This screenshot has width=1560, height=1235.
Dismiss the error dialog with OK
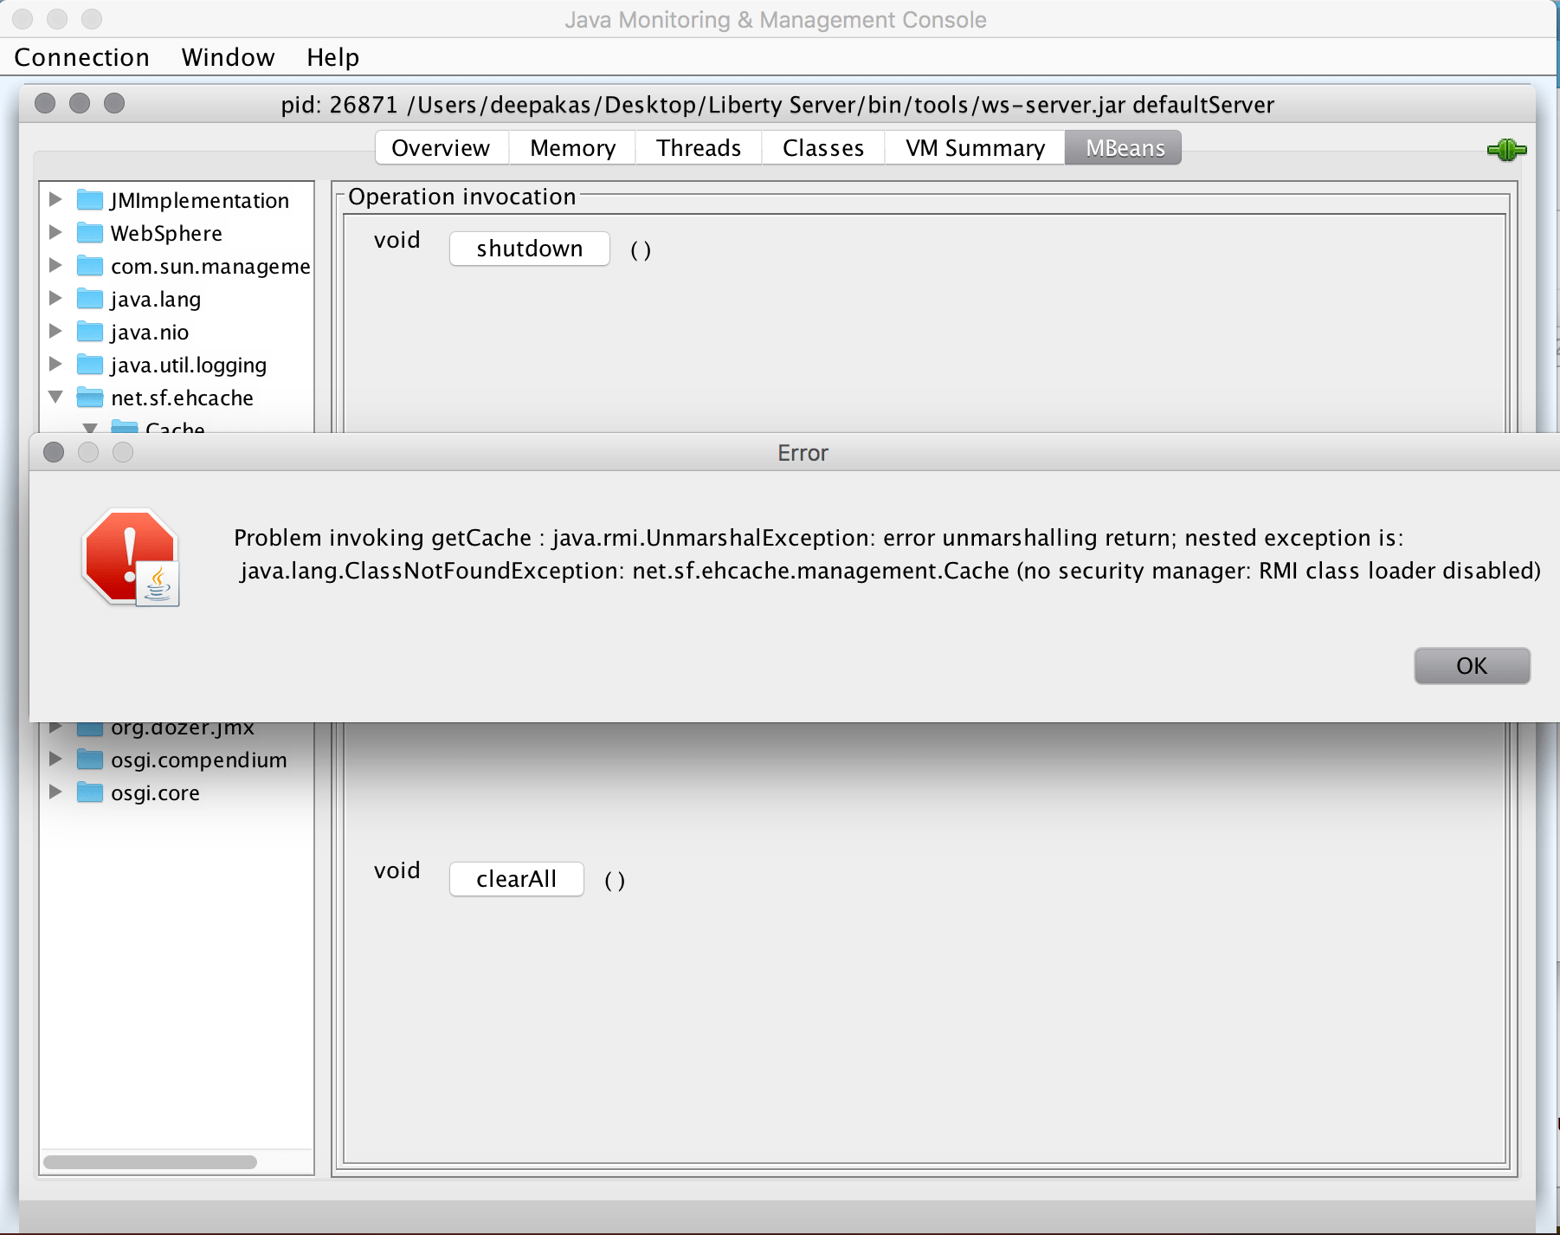pyautogui.click(x=1471, y=665)
